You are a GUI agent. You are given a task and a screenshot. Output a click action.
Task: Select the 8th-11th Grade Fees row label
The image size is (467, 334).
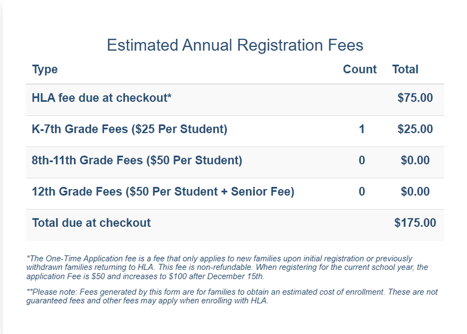137,161
